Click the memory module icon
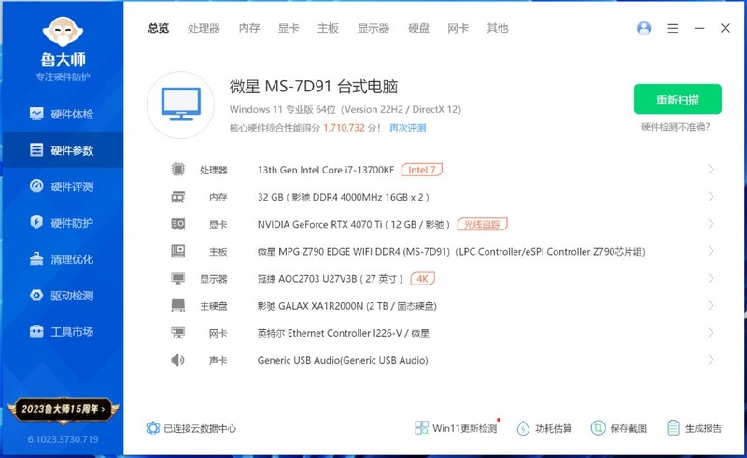Screen dimensions: 747x458 177,197
